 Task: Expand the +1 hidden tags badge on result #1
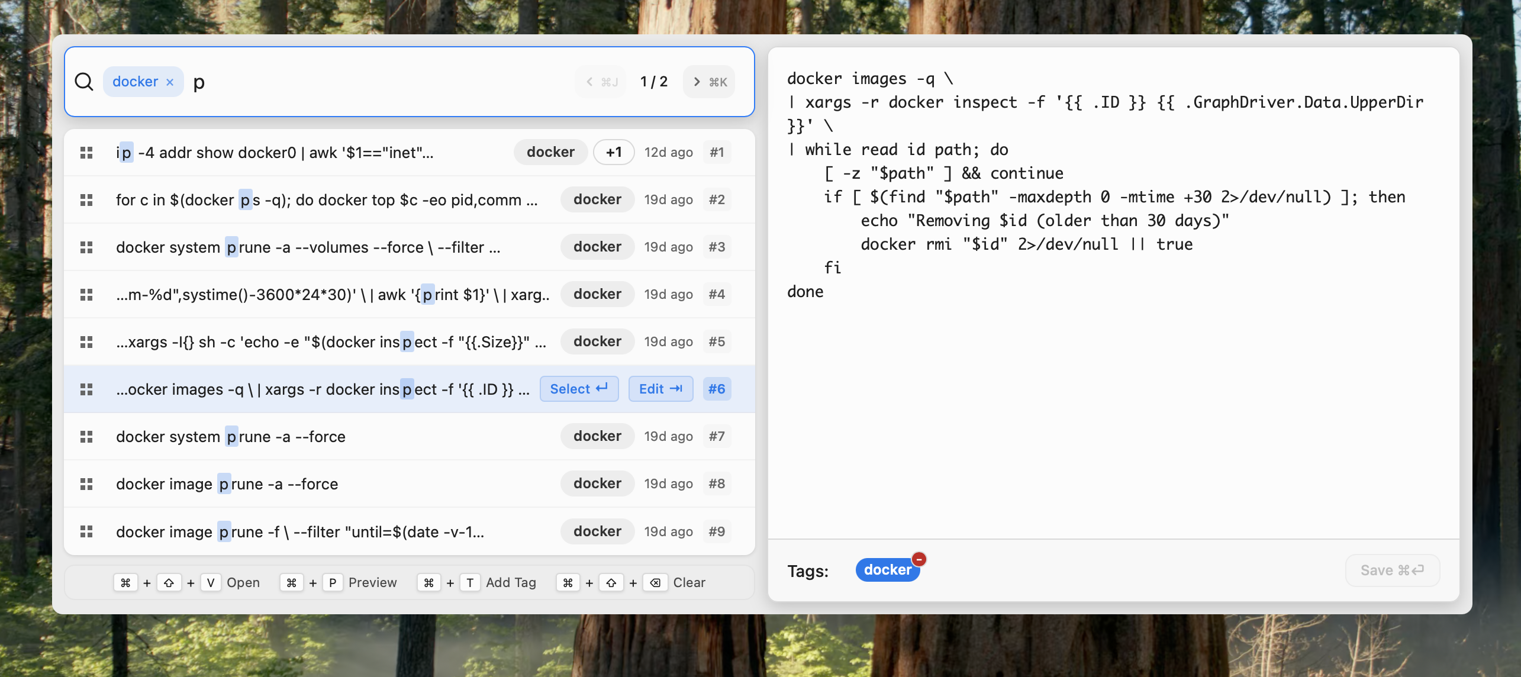point(613,152)
